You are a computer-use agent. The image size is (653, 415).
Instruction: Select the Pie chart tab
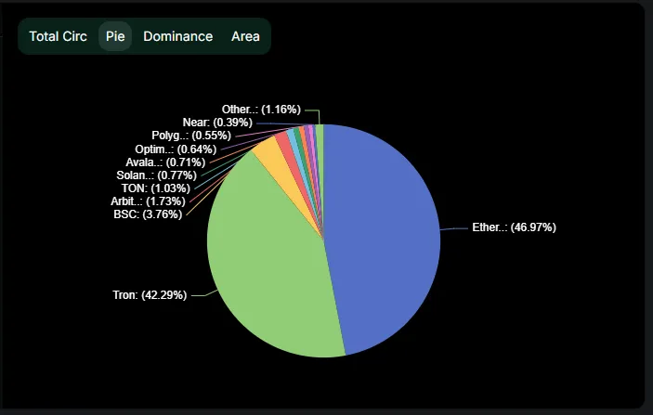(115, 36)
